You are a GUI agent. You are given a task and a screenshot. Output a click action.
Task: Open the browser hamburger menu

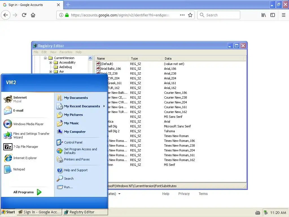[284, 15]
